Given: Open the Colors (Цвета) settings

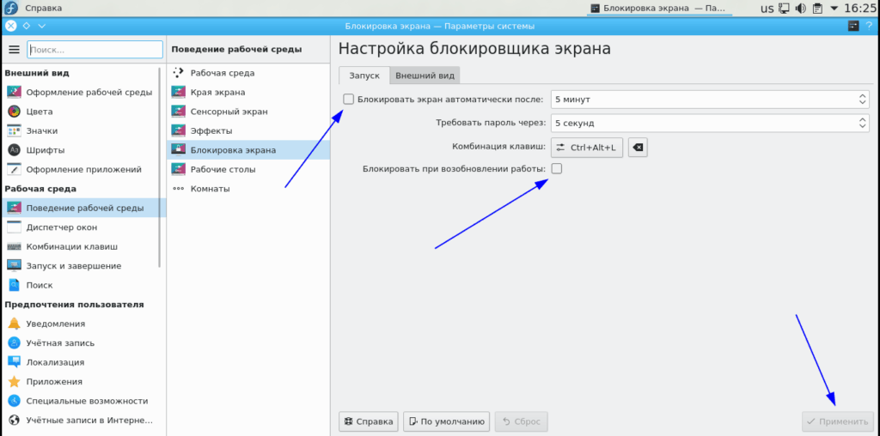Looking at the screenshot, I should pos(40,112).
